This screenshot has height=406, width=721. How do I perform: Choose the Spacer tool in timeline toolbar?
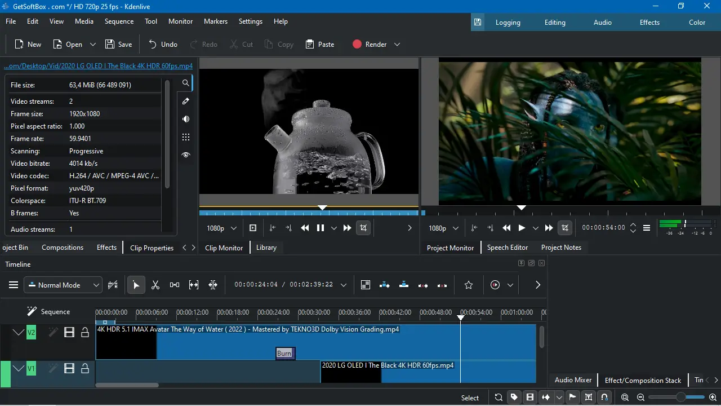pos(175,285)
